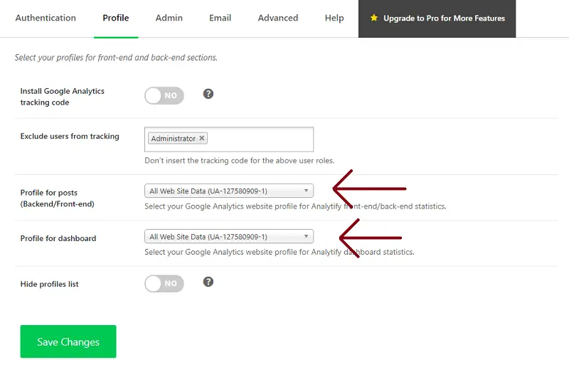Go to the Email settings tab
This screenshot has height=372, width=569.
(220, 18)
